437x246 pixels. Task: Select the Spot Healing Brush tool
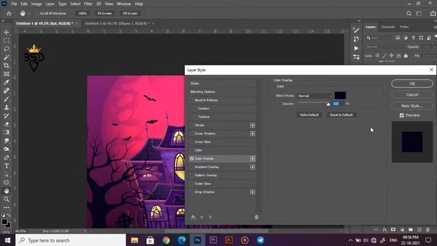click(x=6, y=91)
